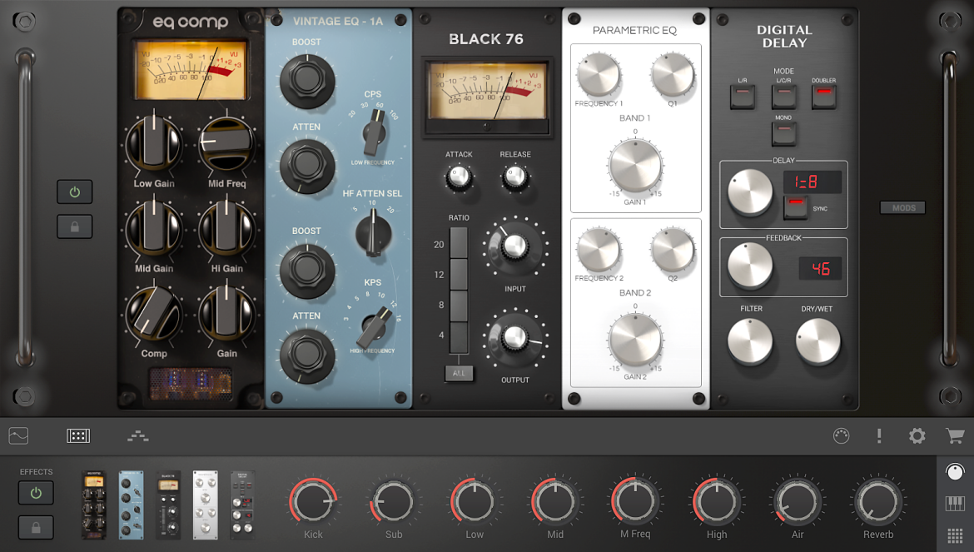Select ratio 20 button on Black 76
Screen dimensions: 974x552
[x=459, y=243]
